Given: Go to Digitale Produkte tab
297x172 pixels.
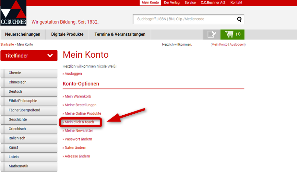Looking at the screenshot, I should 67,34.
